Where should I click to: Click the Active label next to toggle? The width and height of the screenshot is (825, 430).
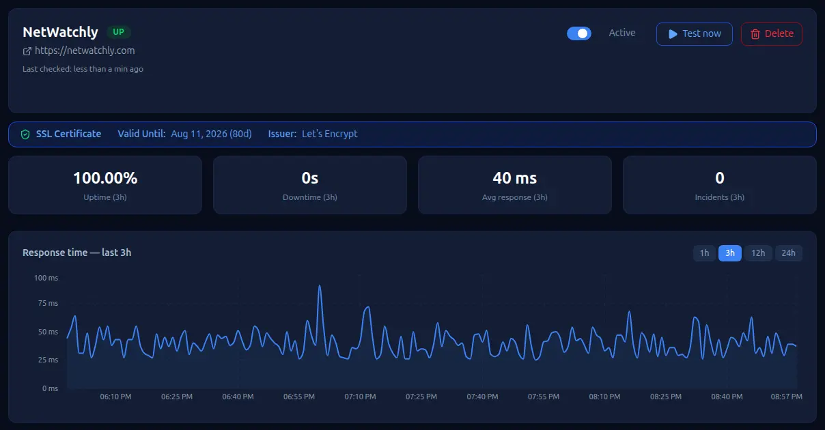tap(622, 33)
